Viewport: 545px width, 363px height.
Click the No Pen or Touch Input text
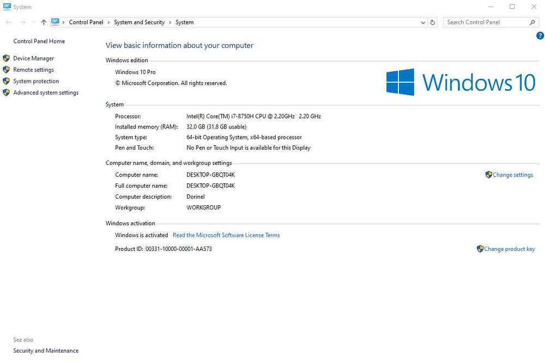[x=248, y=147]
